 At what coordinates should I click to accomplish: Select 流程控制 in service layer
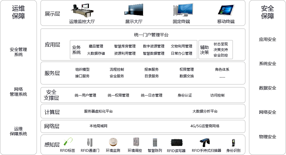[x=117, y=69]
